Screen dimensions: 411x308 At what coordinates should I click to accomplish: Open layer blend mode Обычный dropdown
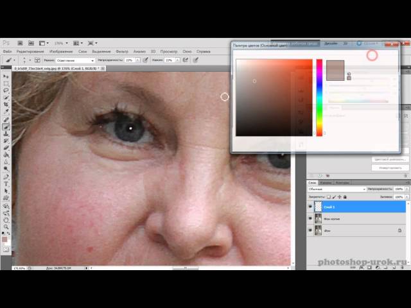pyautogui.click(x=337, y=189)
